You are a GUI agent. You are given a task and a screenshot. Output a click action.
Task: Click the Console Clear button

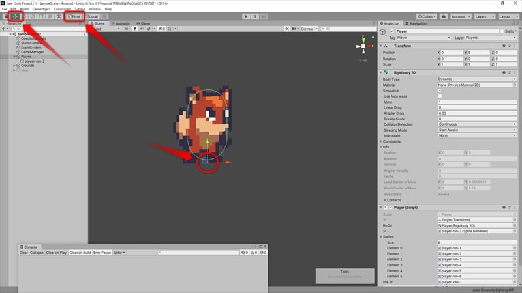23,253
